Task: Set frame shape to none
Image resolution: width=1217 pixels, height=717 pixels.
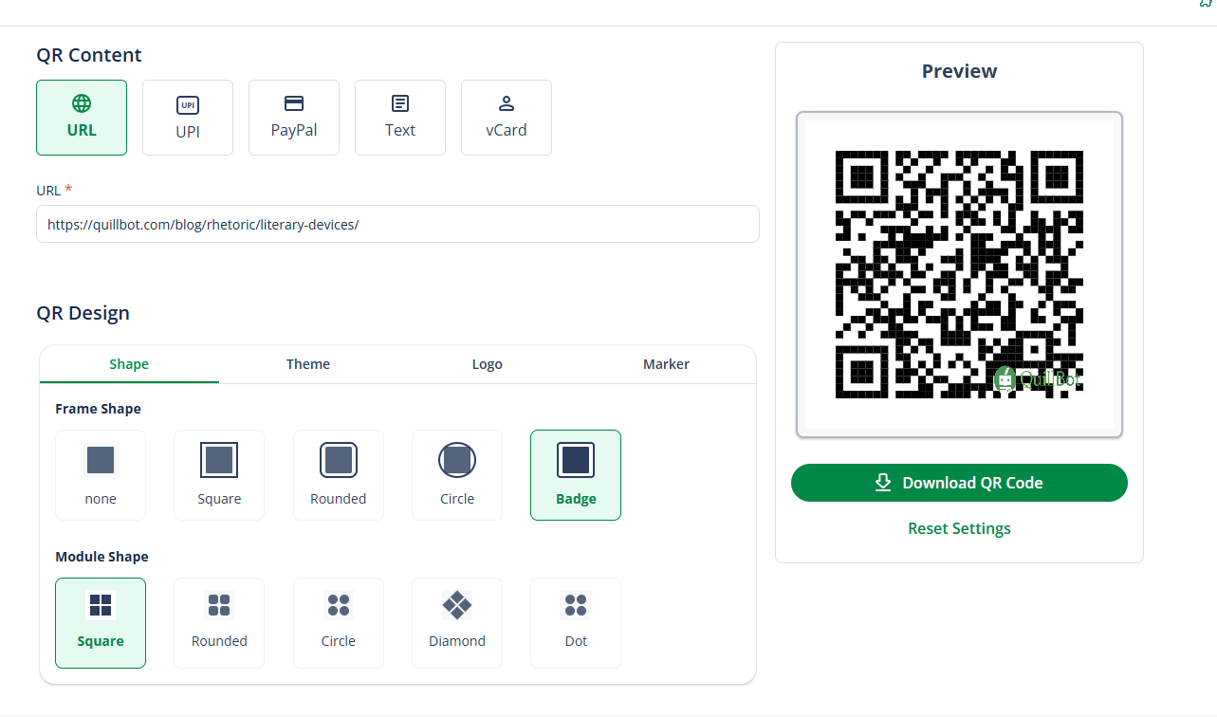Action: click(x=101, y=475)
